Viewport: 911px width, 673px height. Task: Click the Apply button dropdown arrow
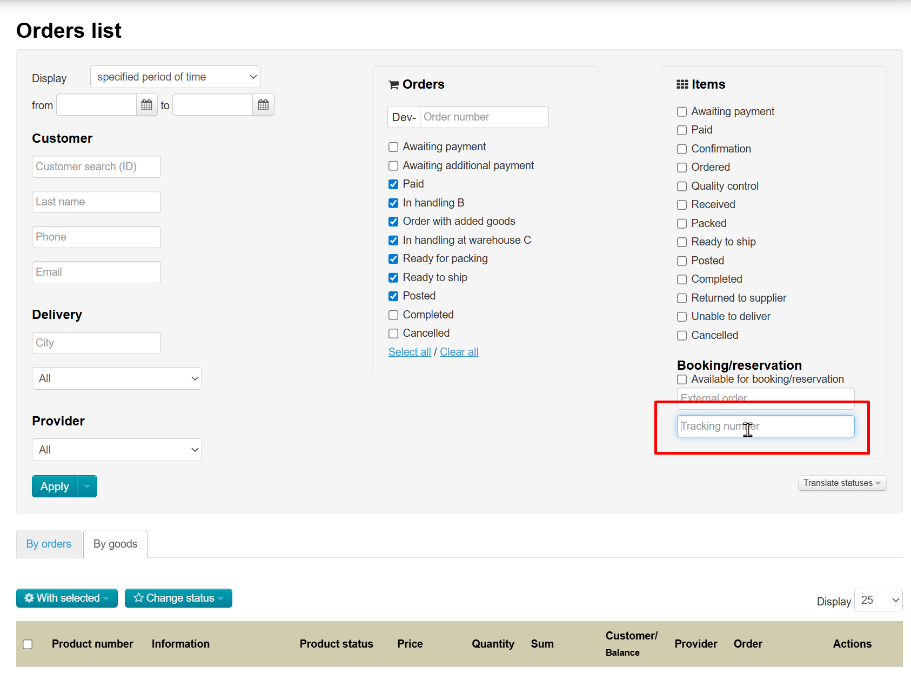(87, 487)
